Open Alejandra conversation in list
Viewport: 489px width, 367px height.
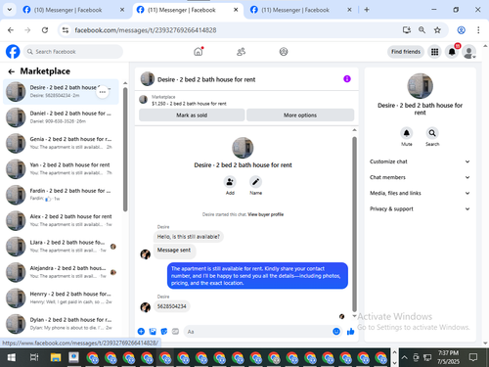coord(61,272)
